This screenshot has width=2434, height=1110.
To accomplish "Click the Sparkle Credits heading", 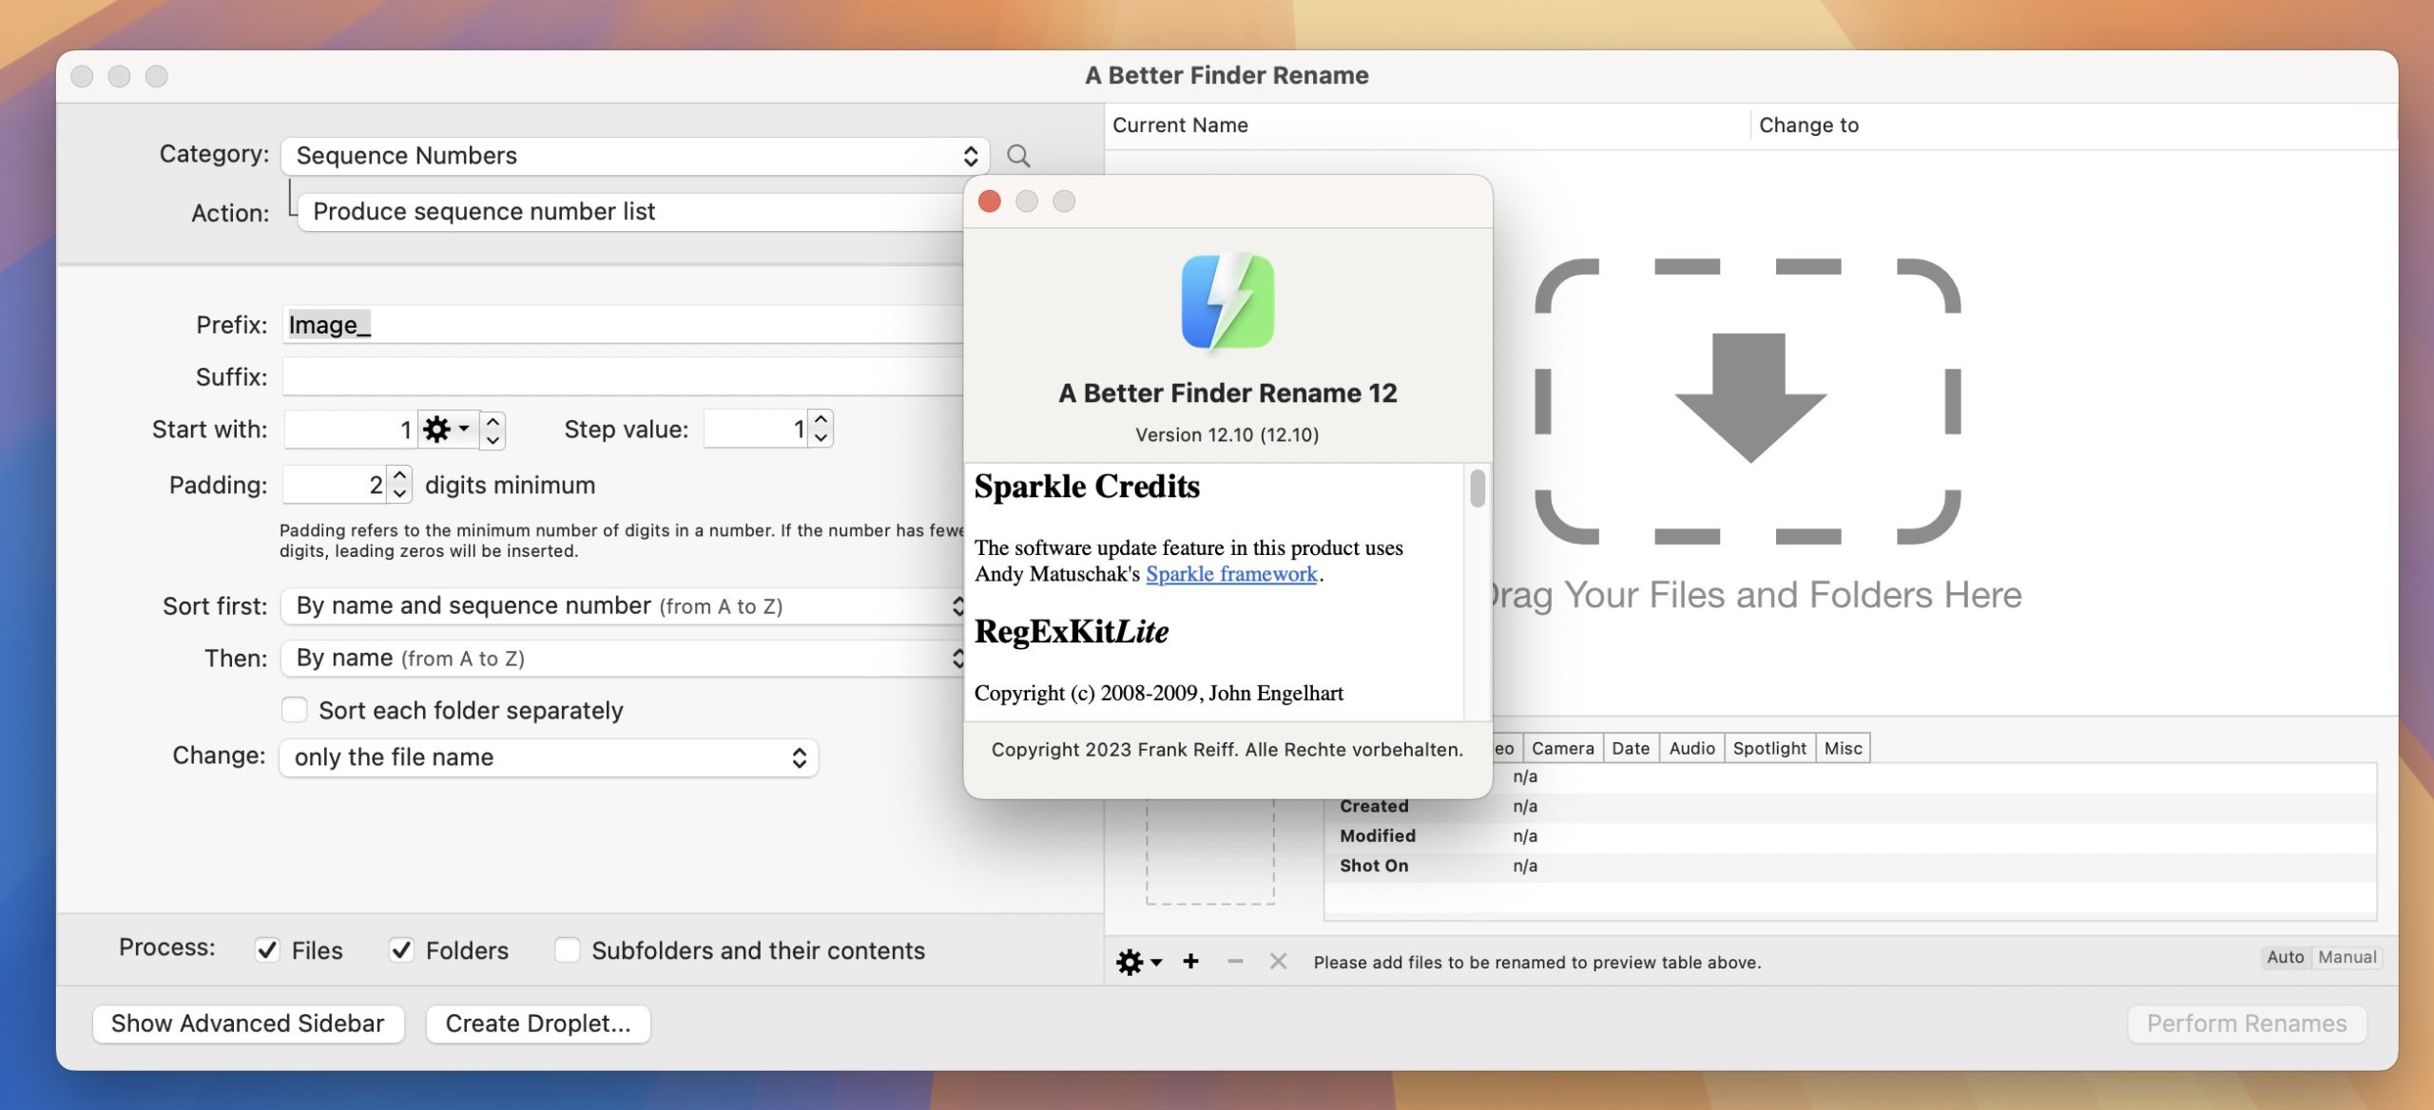I will pos(1087,487).
